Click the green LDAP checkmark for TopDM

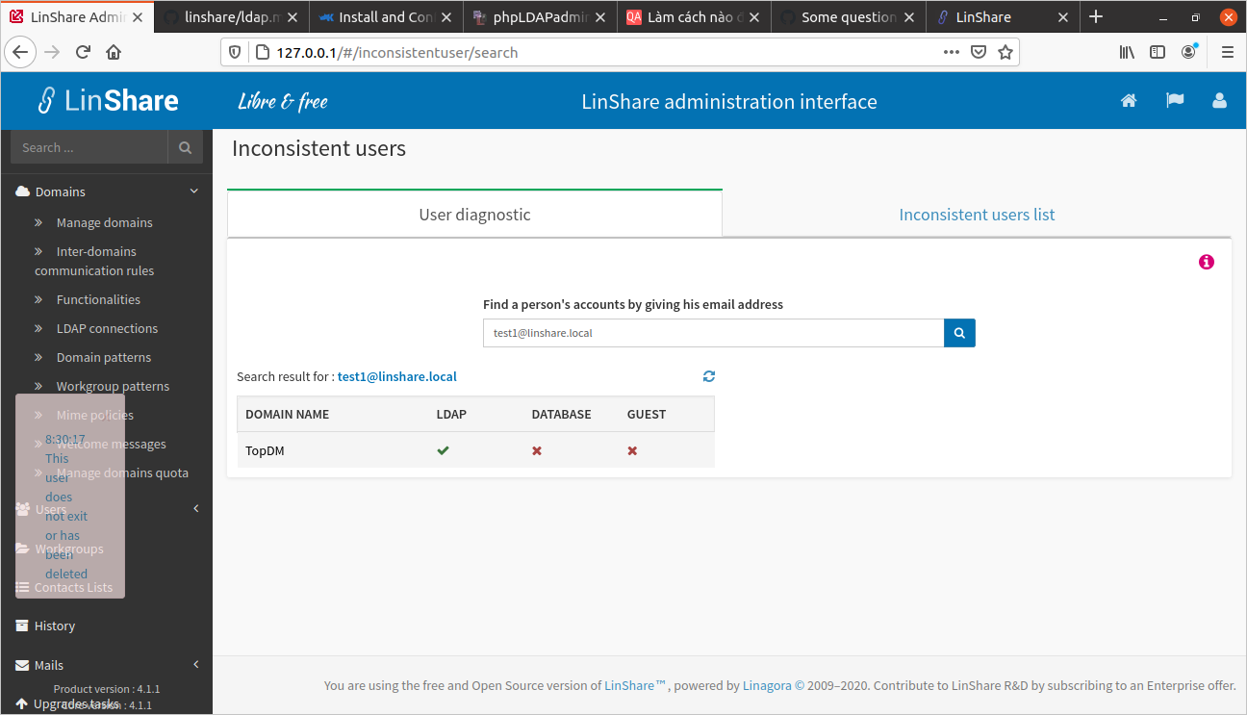coord(443,449)
